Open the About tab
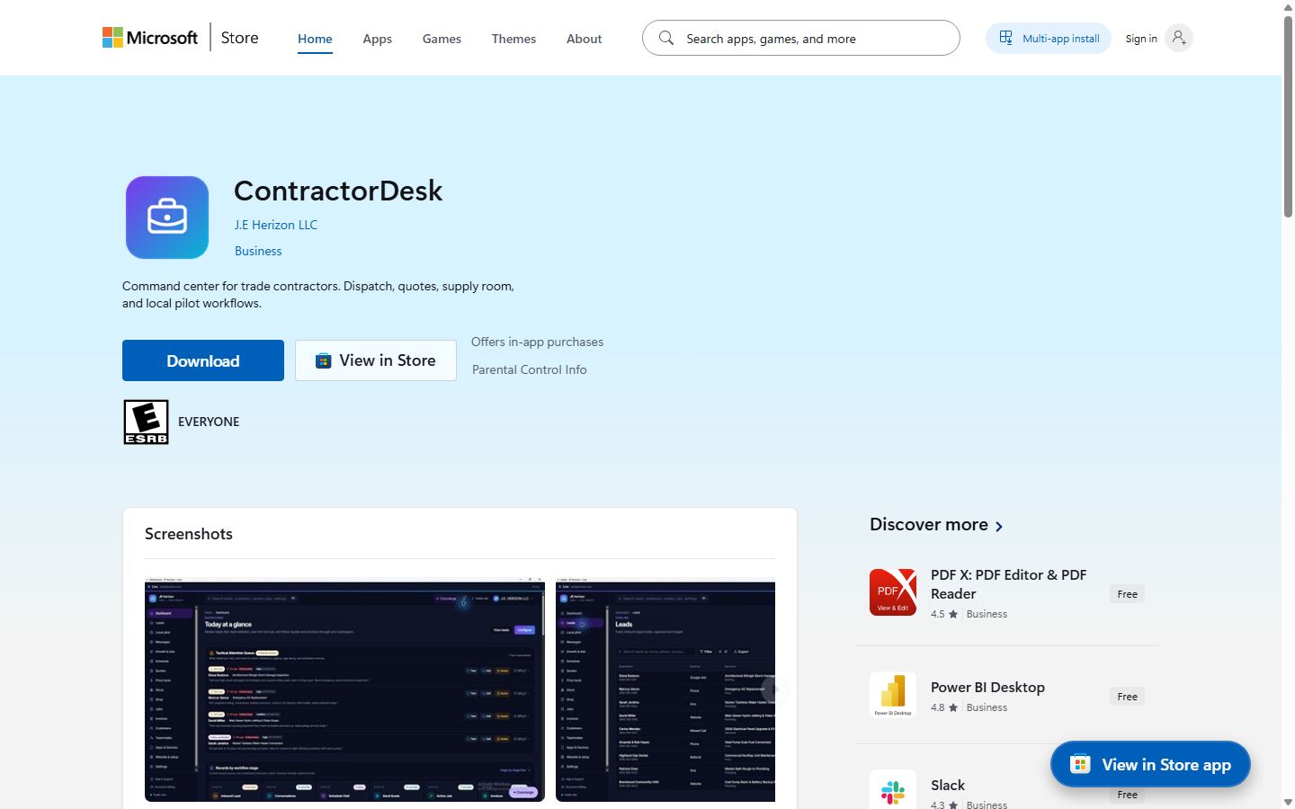Viewport: 1295px width, 809px height. 584,39
